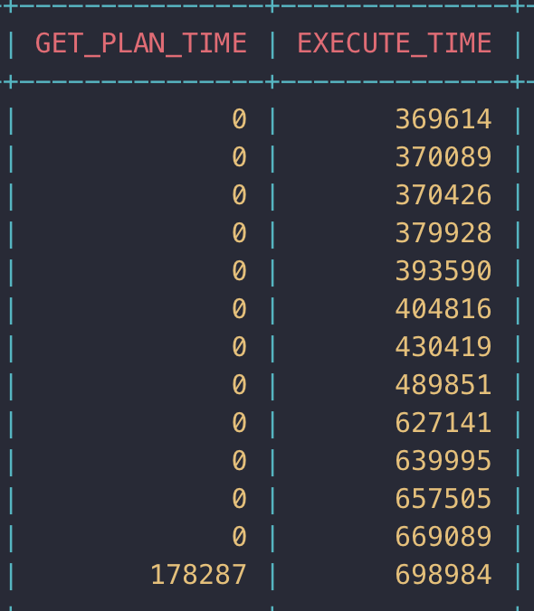Select the execute time value 430419

(443, 347)
